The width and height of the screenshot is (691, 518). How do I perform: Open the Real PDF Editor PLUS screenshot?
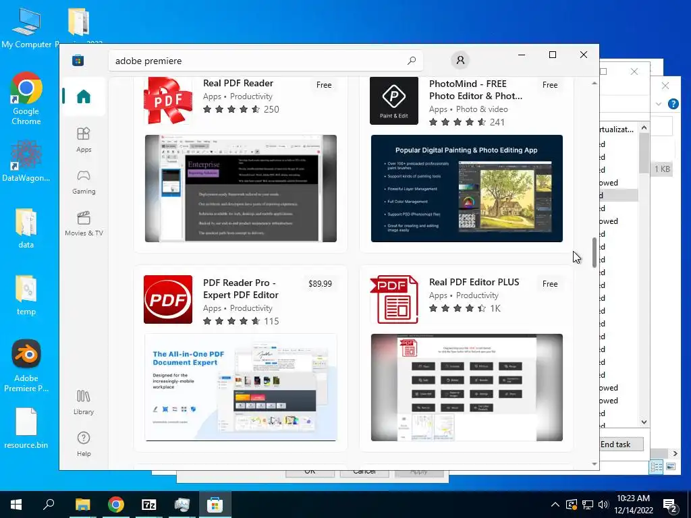pyautogui.click(x=467, y=388)
